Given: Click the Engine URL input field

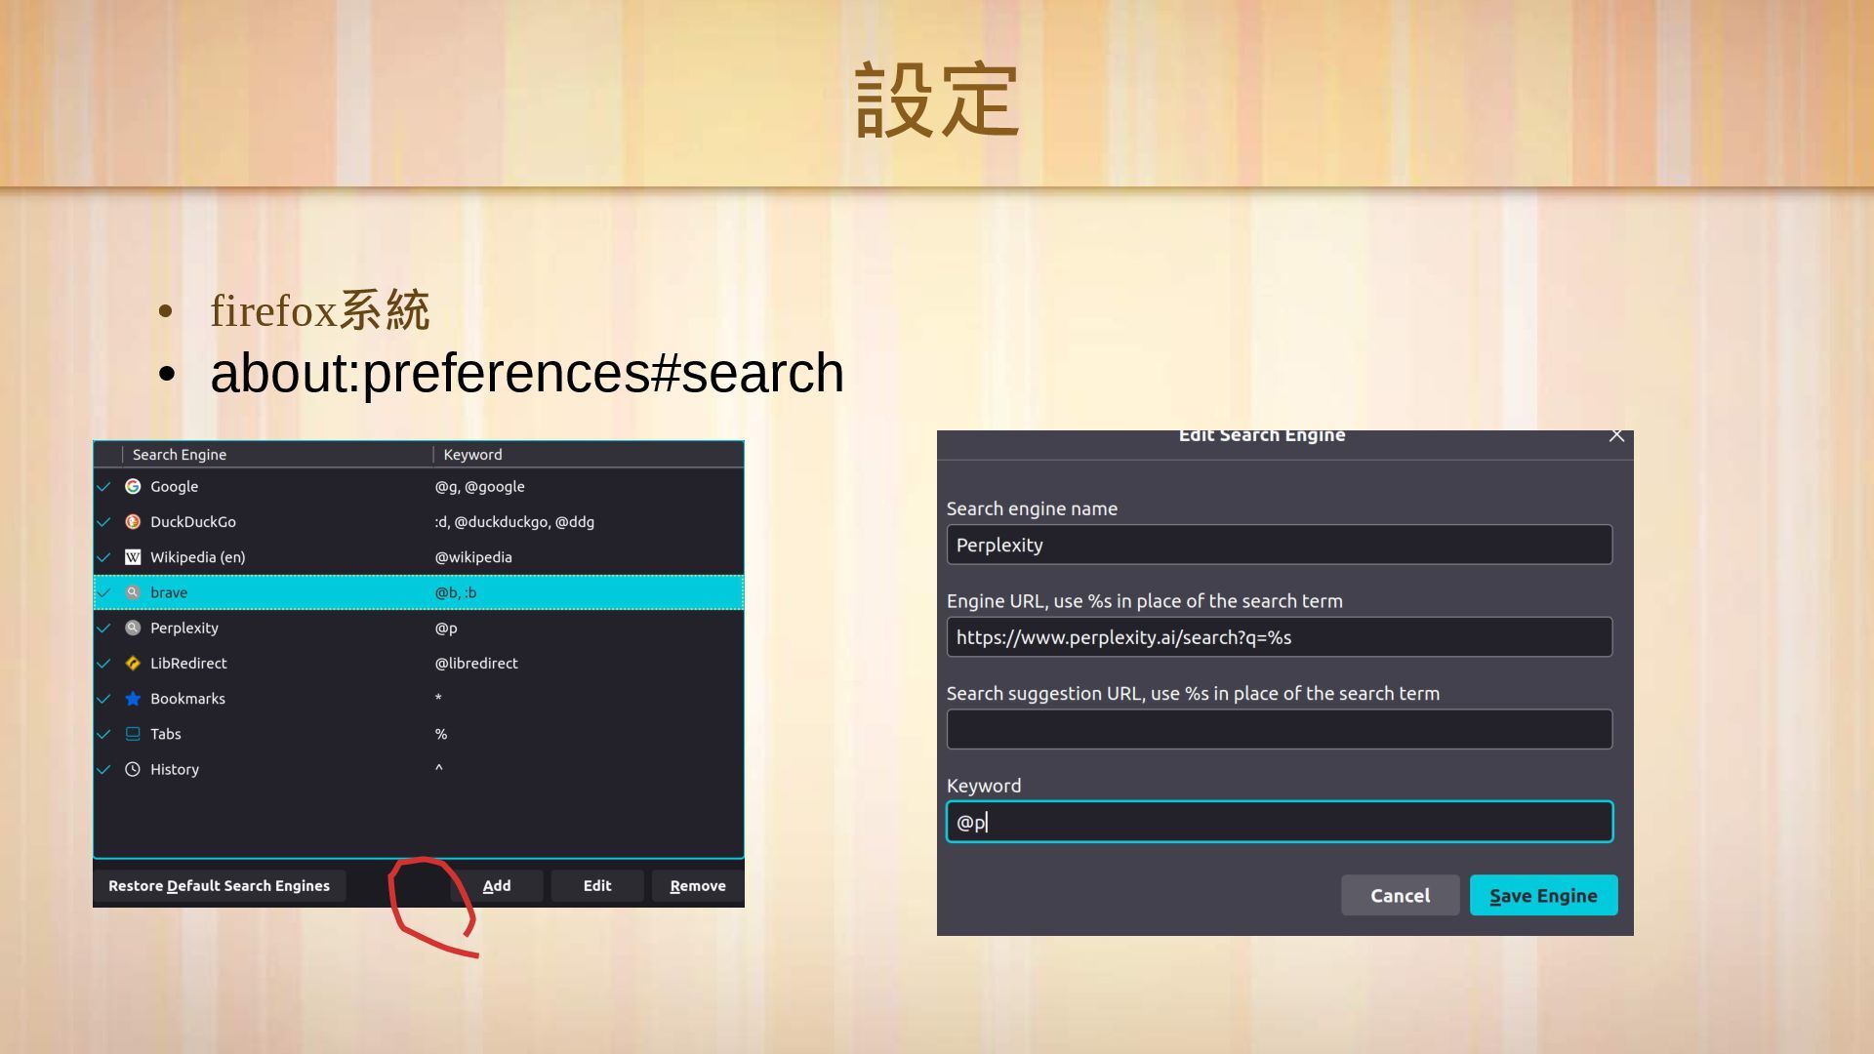Looking at the screenshot, I should coord(1280,637).
